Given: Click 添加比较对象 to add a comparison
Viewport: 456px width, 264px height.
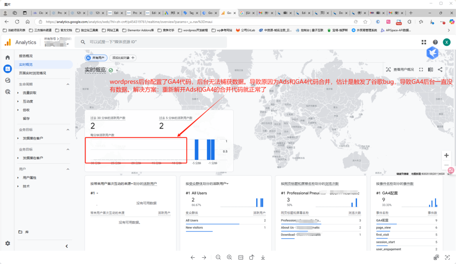Looking at the screenshot, I should (123, 58).
